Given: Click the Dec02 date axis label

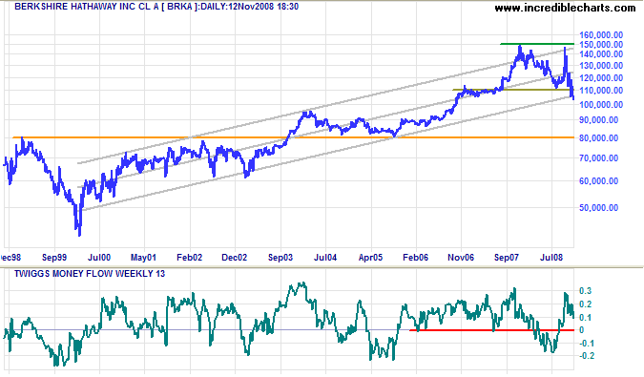Looking at the screenshot, I should pos(234,258).
